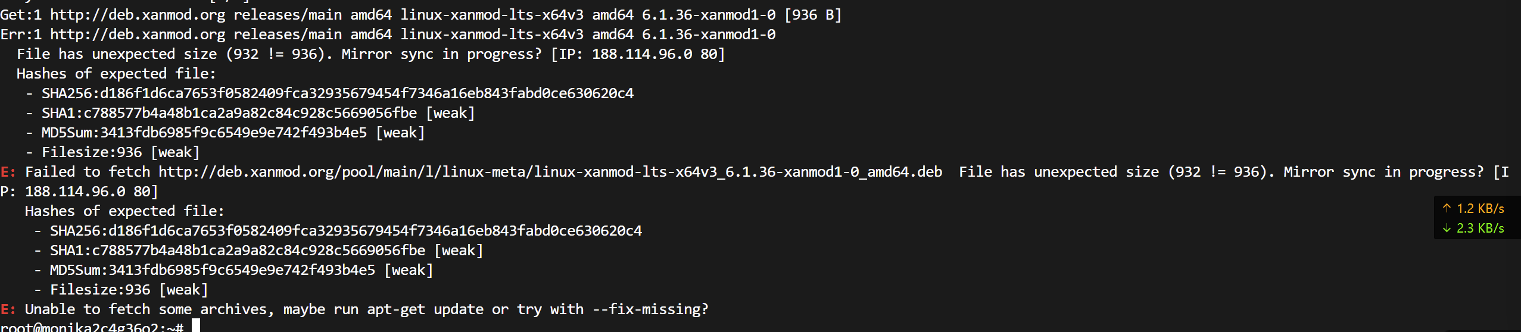Open the deb.xanmod.org URL on the Err:1 line
The width and height of the screenshot is (1521, 332).
tap(138, 35)
